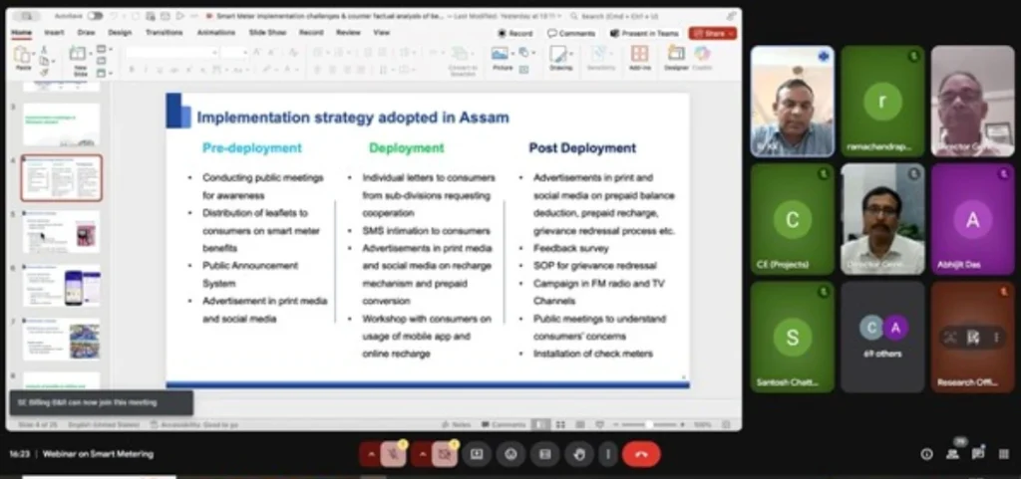1021x479 pixels.
Task: Open meeting details info icon
Action: [926, 454]
